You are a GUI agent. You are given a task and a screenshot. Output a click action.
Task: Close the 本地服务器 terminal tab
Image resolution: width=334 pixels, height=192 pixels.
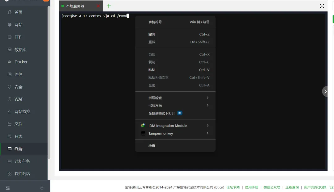pyautogui.click(x=98, y=6)
